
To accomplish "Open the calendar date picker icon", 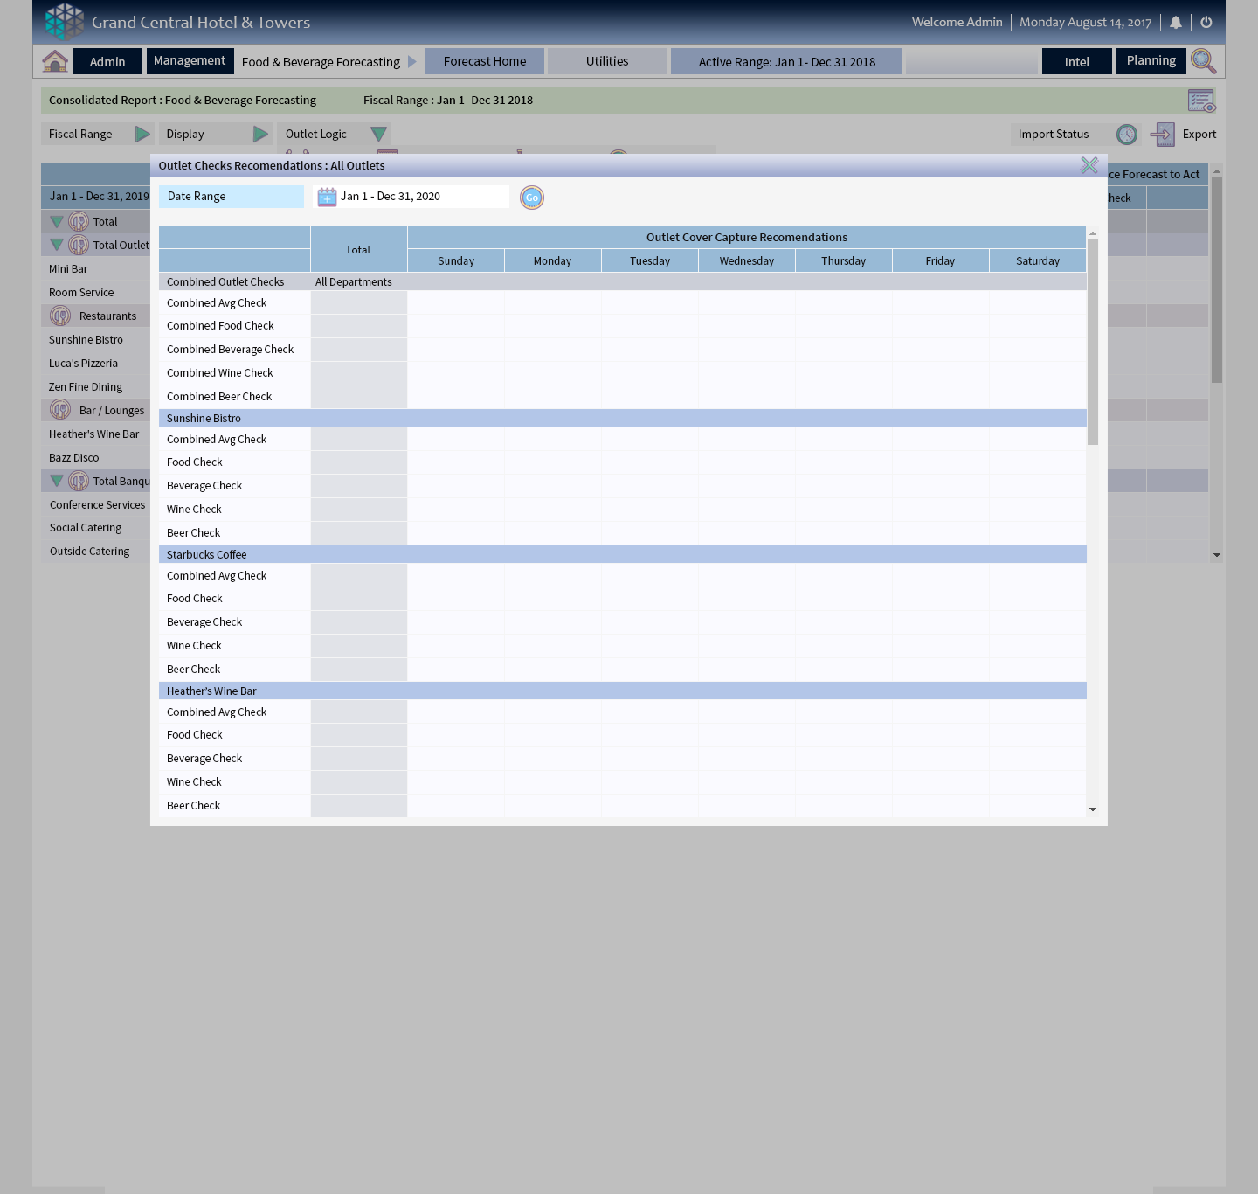I will pos(327,197).
